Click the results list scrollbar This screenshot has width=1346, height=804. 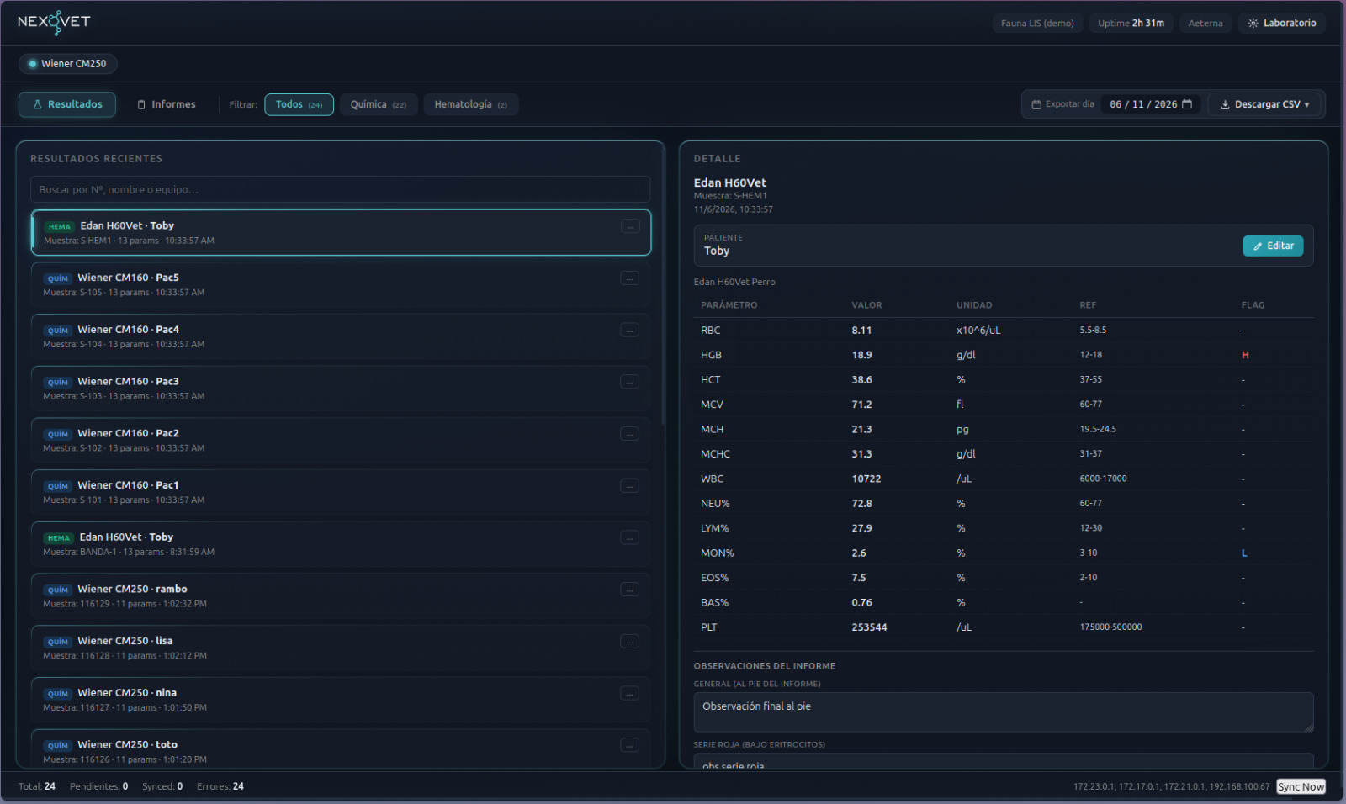click(663, 286)
